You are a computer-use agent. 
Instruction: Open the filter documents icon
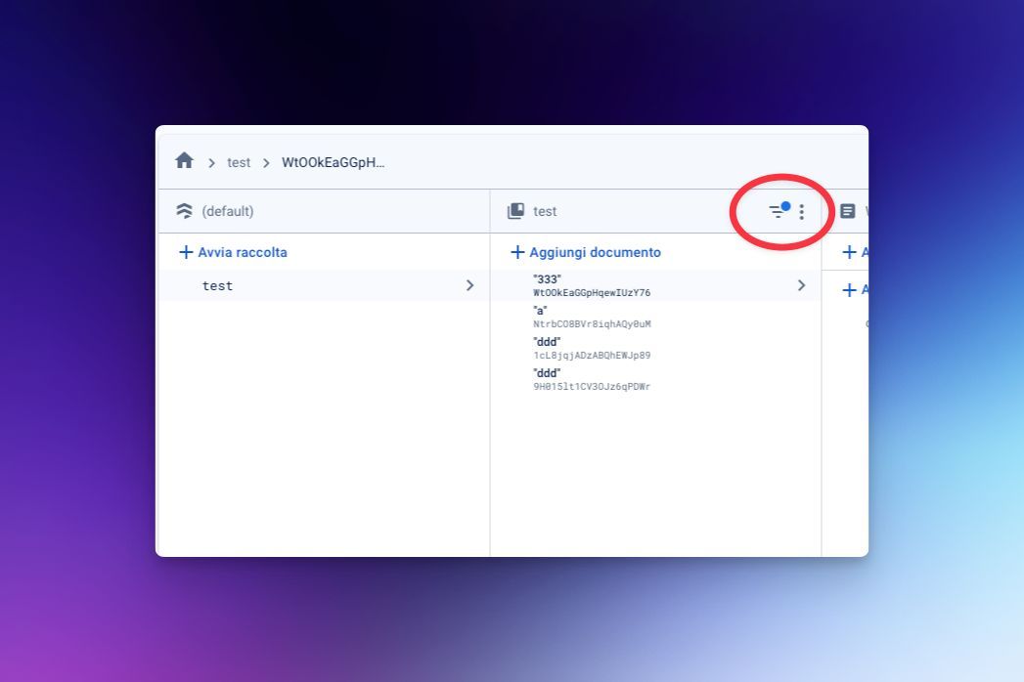(x=778, y=211)
